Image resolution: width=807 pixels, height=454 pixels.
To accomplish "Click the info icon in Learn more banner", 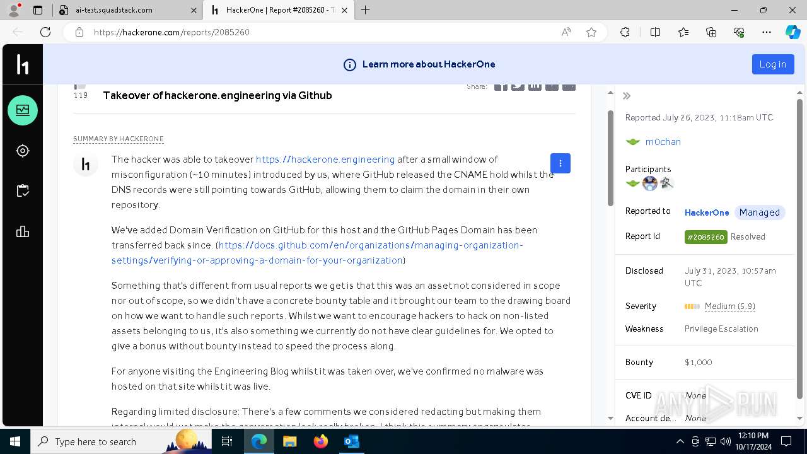I will pos(349,64).
